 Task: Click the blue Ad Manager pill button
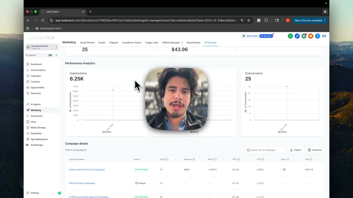point(266,36)
